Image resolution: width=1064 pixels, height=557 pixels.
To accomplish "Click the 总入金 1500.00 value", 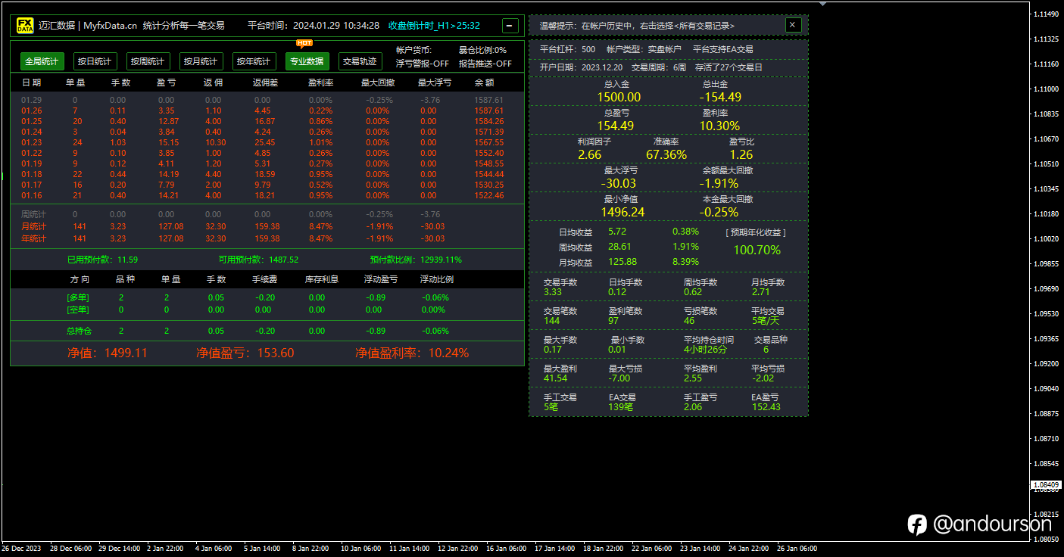I will tap(619, 97).
